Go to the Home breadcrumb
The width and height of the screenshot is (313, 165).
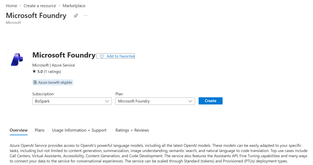11,6
